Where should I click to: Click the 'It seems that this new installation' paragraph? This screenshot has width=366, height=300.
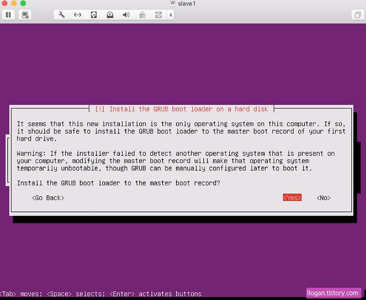pos(181,131)
